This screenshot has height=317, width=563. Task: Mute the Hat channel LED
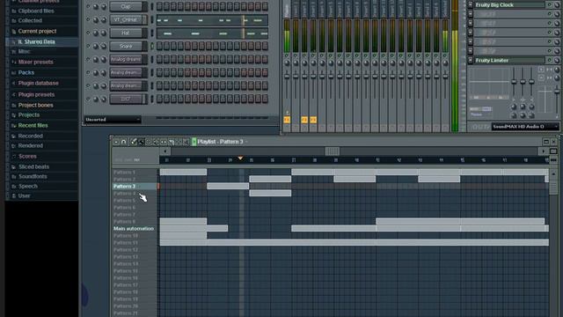point(88,33)
